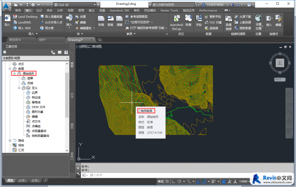Save the drawing with the floppy disk icon
The width and height of the screenshot is (296, 187).
27,5
